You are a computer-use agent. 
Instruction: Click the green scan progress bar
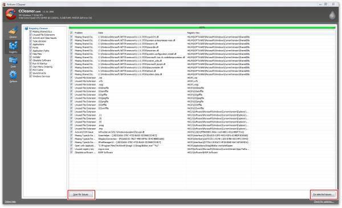pyautogui.click(x=202, y=27)
